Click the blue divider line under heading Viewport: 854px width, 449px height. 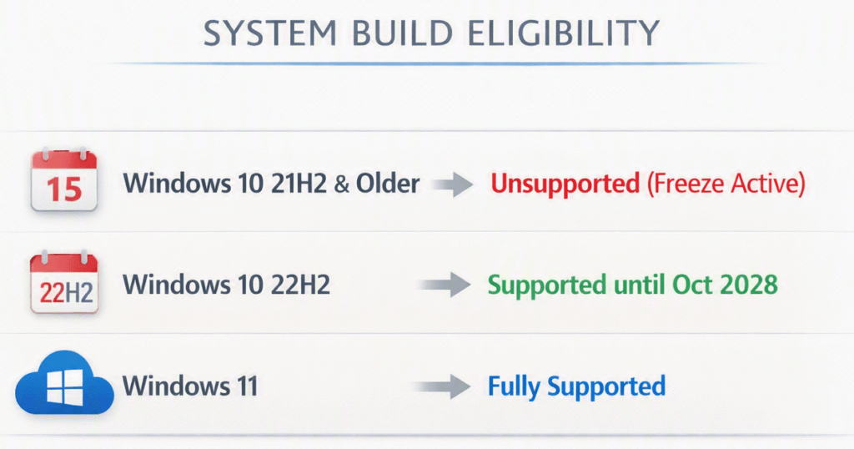pyautogui.click(x=431, y=63)
